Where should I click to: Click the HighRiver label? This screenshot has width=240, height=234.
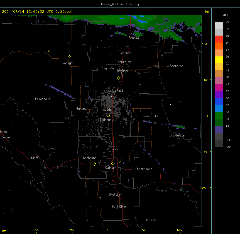coord(120,206)
